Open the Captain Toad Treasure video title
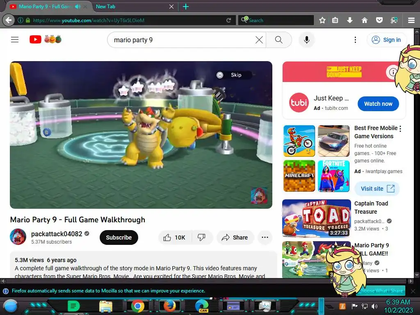The image size is (420, 315). [371, 208]
